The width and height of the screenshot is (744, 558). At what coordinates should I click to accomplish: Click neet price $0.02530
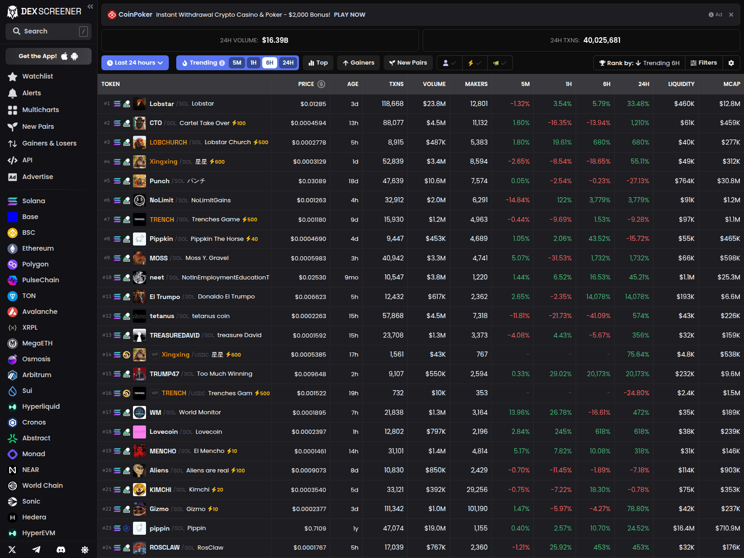(x=312, y=278)
